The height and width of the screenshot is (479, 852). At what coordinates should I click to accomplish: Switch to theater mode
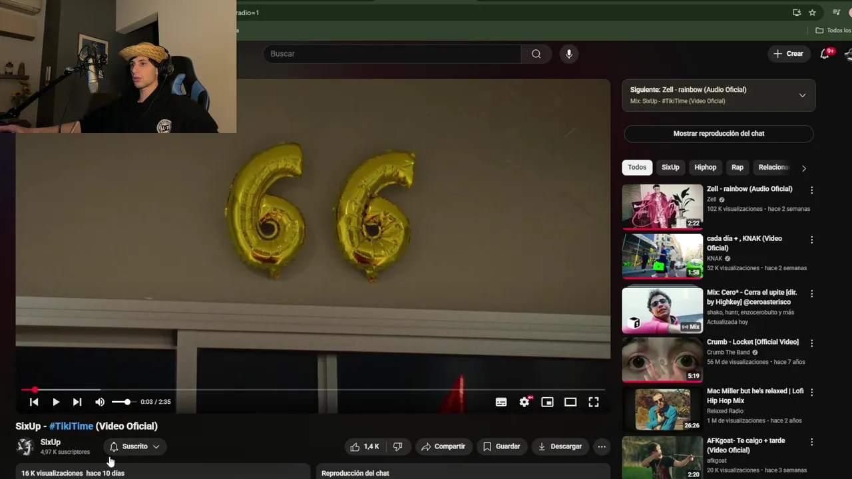[570, 402]
